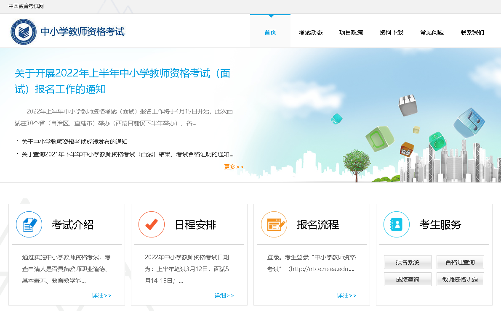Expand news list with 更多>> link

coord(234,167)
